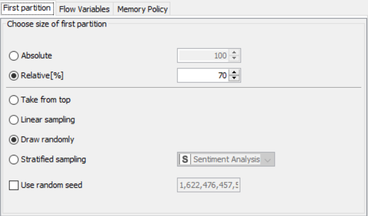
Task: Select the Absolute radio button
Action: click(14, 56)
